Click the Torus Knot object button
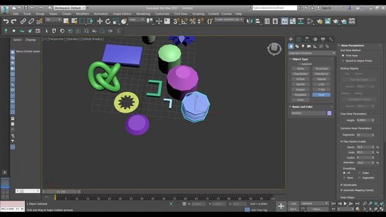Screen dimensions: 386x217 321,69
